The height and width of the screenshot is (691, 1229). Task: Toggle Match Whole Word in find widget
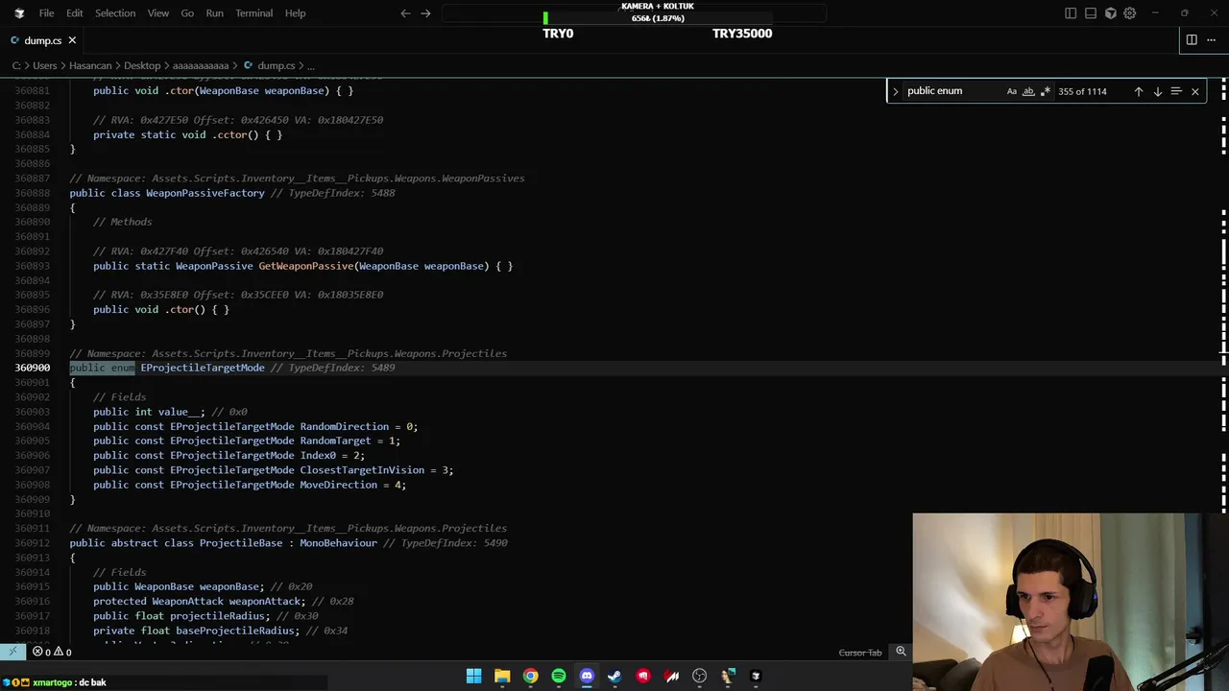(1028, 91)
